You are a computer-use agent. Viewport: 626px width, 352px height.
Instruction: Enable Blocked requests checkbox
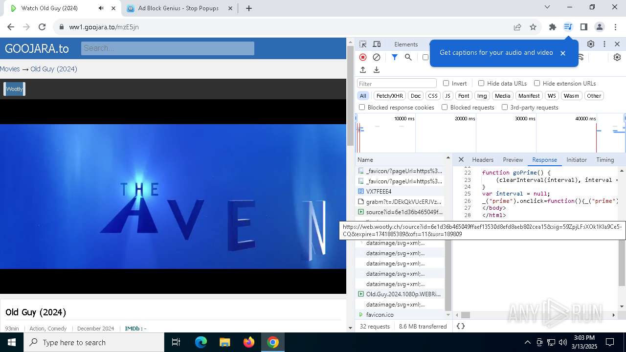tap(445, 107)
